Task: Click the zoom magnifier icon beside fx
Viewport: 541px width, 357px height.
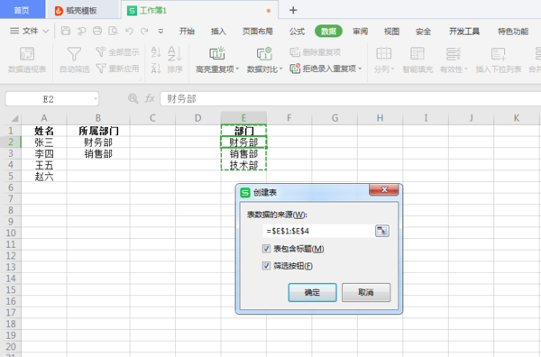Action: [133, 98]
